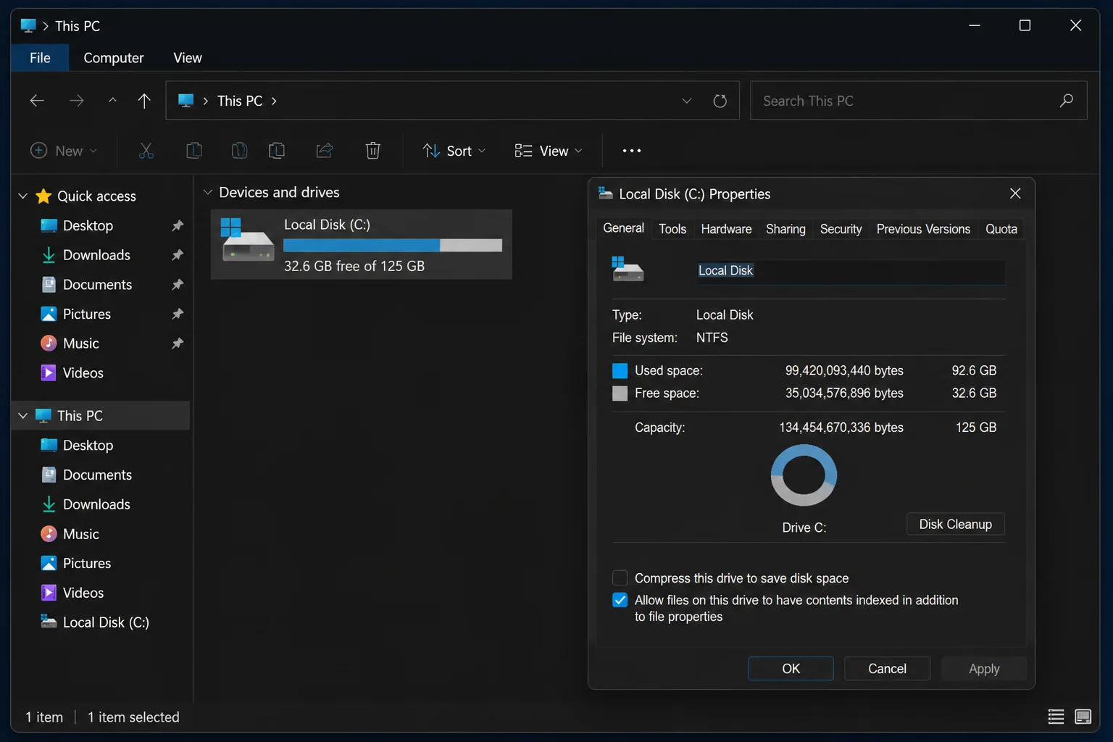The height and width of the screenshot is (742, 1113).
Task: Expand chevron after This PC in address bar
Action: [274, 101]
